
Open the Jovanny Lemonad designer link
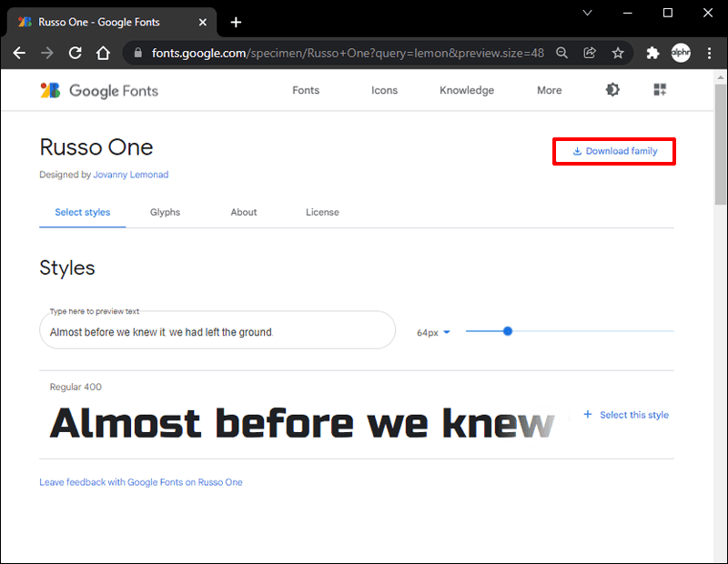pyautogui.click(x=131, y=175)
